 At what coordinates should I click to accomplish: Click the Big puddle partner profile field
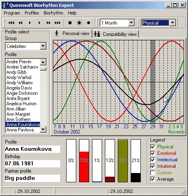point(32,178)
